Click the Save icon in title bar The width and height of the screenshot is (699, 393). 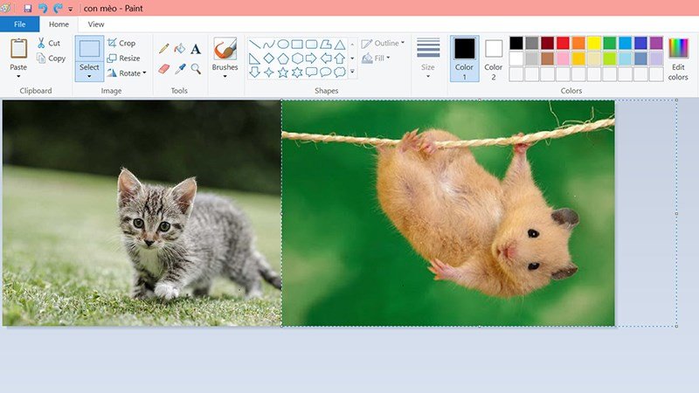click(x=29, y=8)
